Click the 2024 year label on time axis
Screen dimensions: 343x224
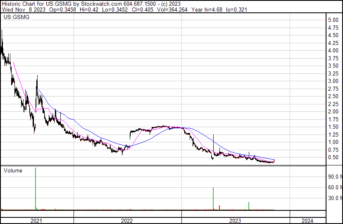[x=307, y=221]
